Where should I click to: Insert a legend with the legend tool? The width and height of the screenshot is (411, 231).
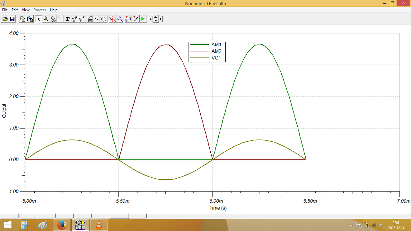(89, 19)
